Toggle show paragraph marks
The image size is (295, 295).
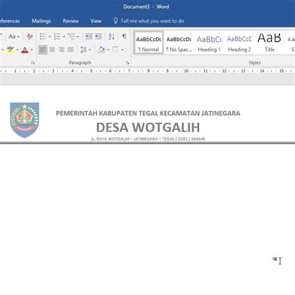[x=124, y=37]
